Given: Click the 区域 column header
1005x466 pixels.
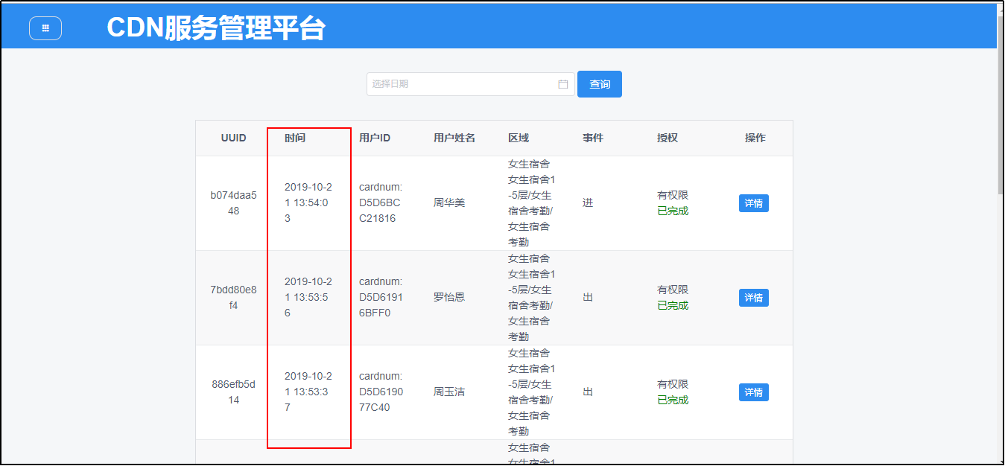Looking at the screenshot, I should [519, 138].
